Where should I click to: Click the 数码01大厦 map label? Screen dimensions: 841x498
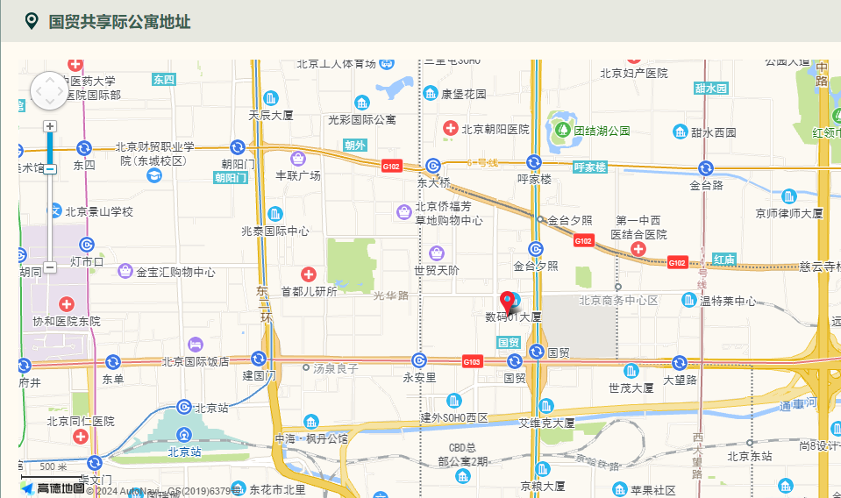point(513,317)
